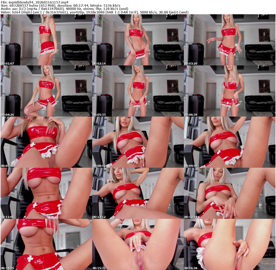Open the thumbnail labeled 00:09:59

point(229,142)
